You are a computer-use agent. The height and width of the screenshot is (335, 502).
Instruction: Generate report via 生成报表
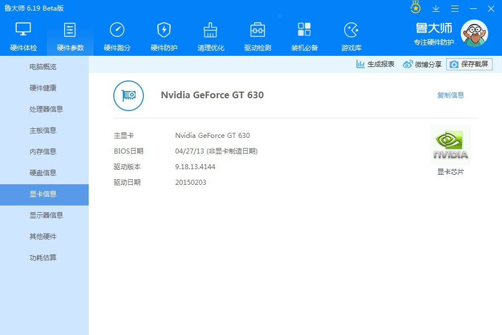click(375, 64)
